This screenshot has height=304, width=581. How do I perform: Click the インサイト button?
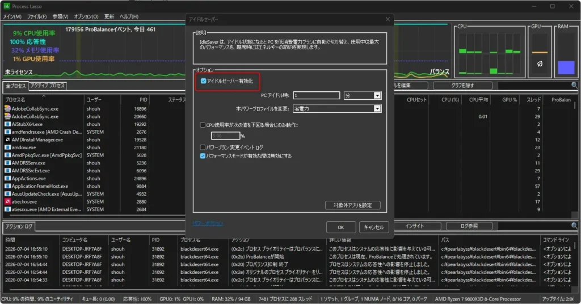[415, 226]
